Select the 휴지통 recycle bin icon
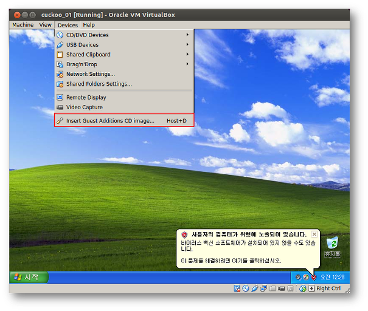The width and height of the screenshot is (368, 311). click(332, 247)
